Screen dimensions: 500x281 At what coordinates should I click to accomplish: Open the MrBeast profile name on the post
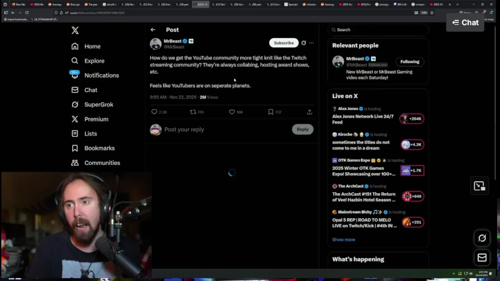(x=172, y=41)
